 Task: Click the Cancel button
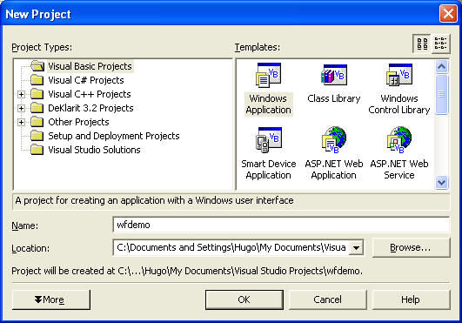point(328,299)
